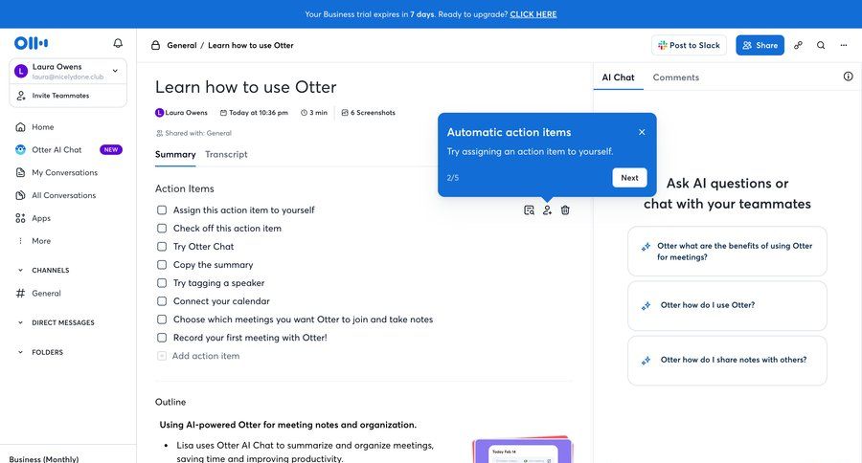The width and height of the screenshot is (862, 463).
Task: Open the AI Chat info icon
Action: pos(849,77)
